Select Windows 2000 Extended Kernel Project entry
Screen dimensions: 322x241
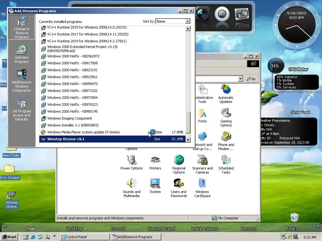tap(112, 49)
